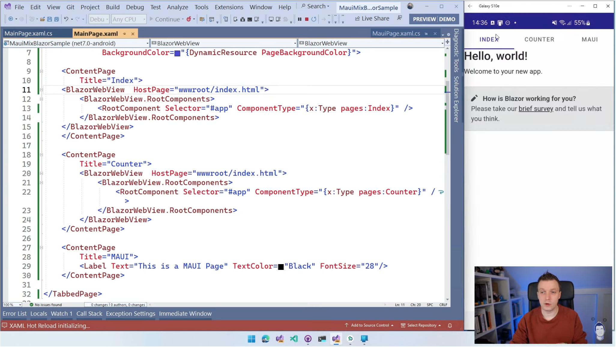Open the MauiMixBlazorSample project dropdown
616x347 pixels.
76,43
